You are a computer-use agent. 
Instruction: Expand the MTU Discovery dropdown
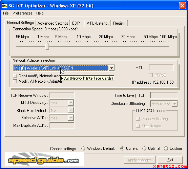coord(71,103)
